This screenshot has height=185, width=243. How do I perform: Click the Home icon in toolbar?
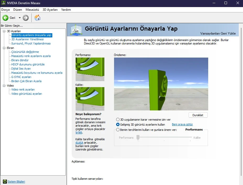37,18
